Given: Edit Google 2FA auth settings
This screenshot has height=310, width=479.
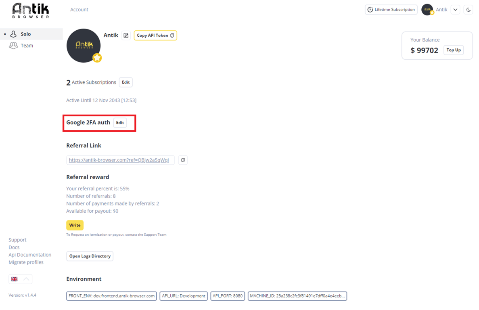Looking at the screenshot, I should pyautogui.click(x=120, y=122).
